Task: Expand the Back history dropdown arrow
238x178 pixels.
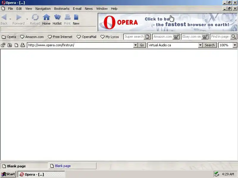Action: point(10,19)
